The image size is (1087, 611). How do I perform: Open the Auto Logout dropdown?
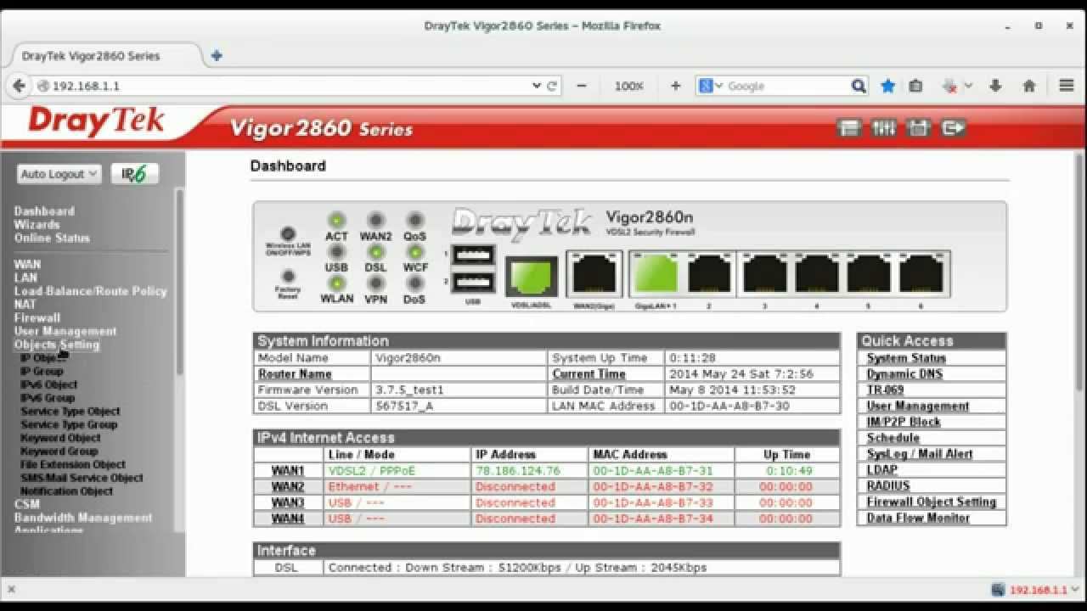[x=59, y=174]
